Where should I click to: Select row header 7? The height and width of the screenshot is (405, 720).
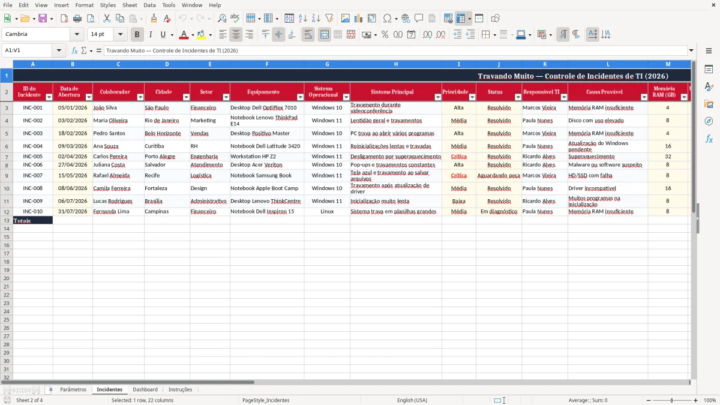(x=6, y=157)
